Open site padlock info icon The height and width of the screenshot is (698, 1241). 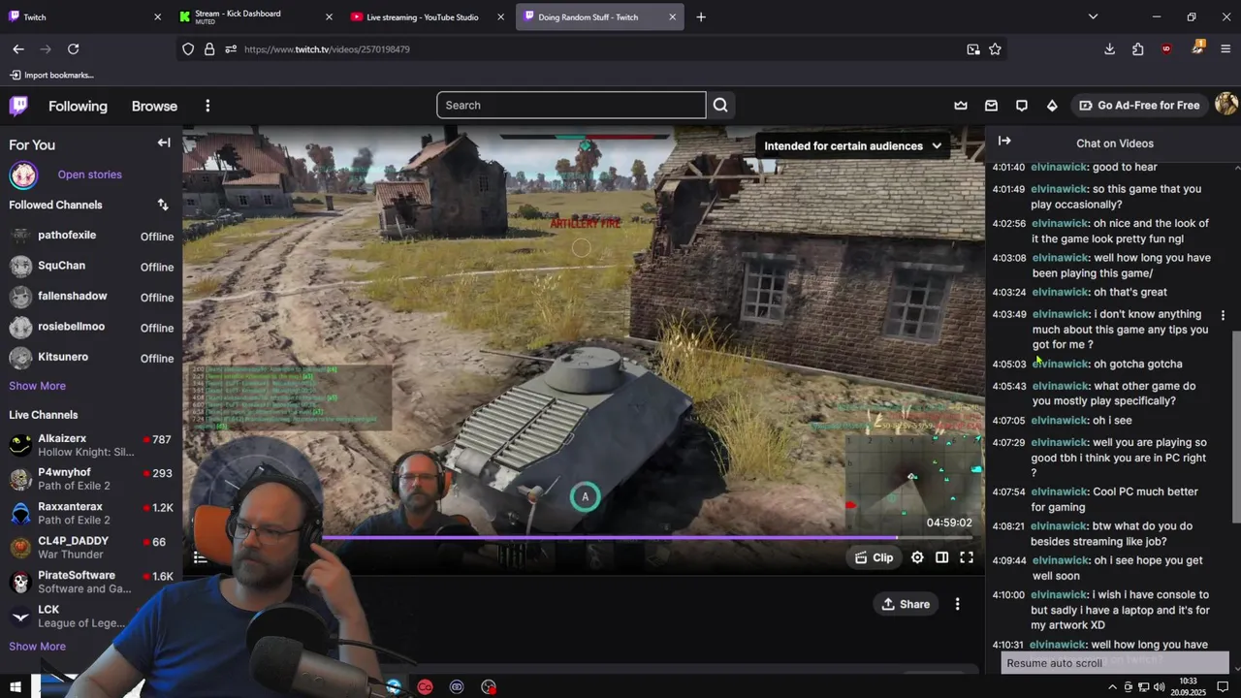coord(209,49)
